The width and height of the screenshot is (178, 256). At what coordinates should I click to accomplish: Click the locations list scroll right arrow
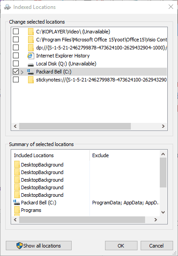163,126
